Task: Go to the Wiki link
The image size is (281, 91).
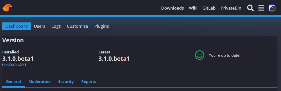Action: point(193,8)
